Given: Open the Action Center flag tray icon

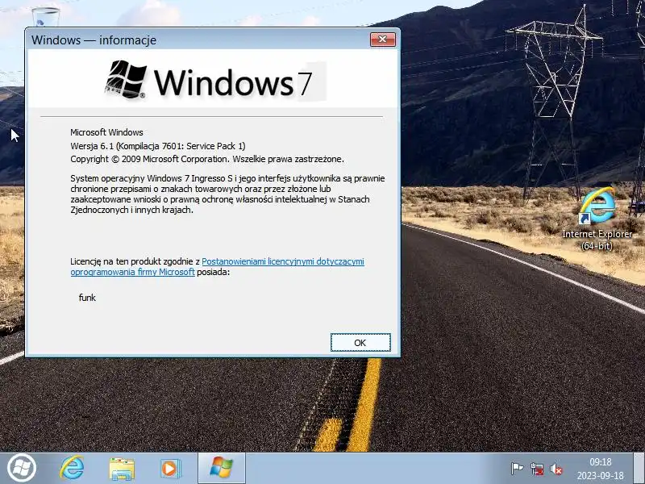Looking at the screenshot, I should 517,469.
